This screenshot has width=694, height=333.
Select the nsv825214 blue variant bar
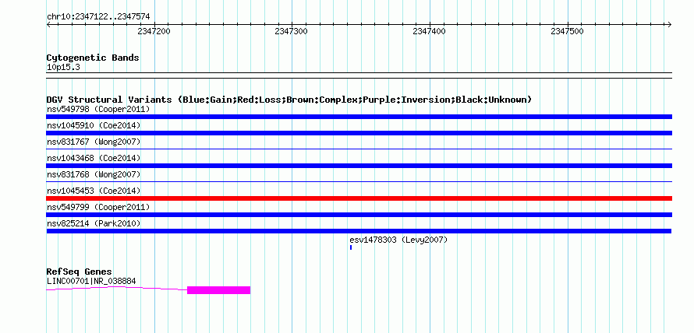[x=359, y=231]
